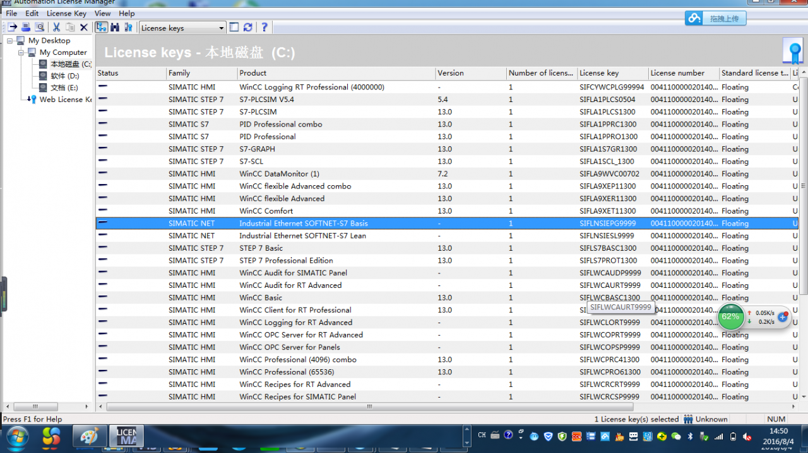808x453 pixels.
Task: Collapse the My Computer tree node
Action: coord(21,52)
